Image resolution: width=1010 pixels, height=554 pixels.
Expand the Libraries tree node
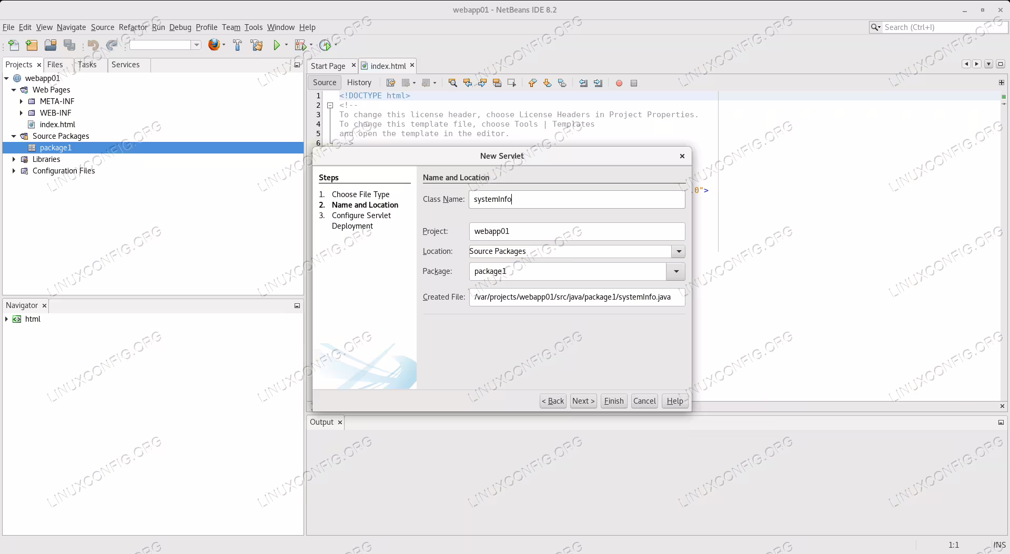coord(14,159)
